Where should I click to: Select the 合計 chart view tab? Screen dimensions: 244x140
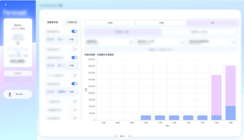tap(212, 23)
